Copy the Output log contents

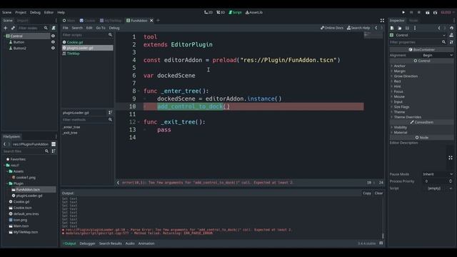click(366, 193)
